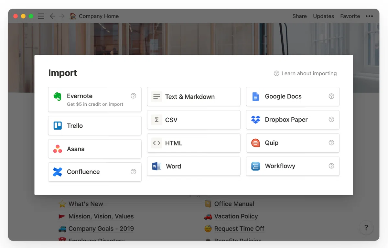Click the HTML angle-brackets icon
The width and height of the screenshot is (388, 248).
coord(156,143)
